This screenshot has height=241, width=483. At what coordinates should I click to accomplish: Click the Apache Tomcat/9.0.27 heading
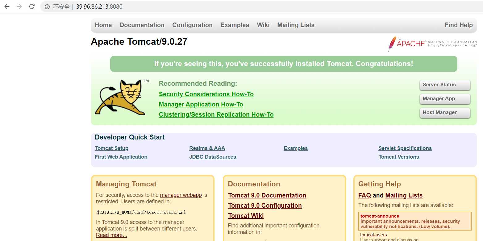coord(139,42)
